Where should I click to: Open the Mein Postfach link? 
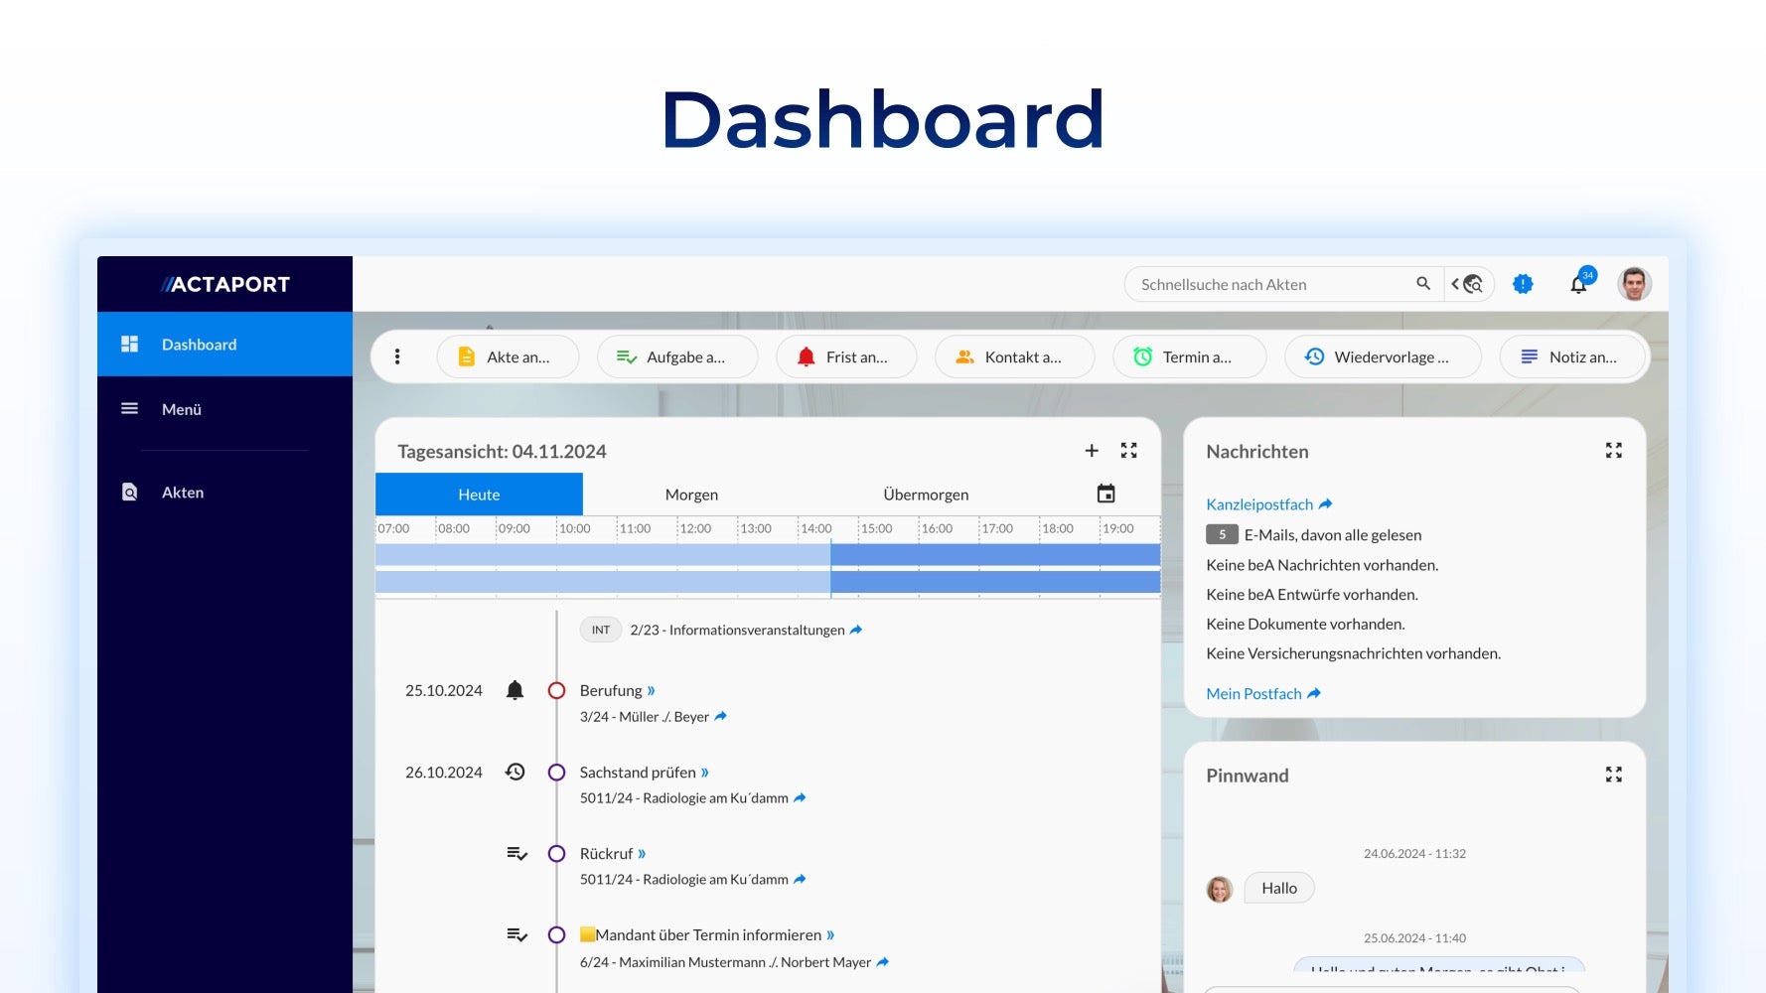[1263, 693]
